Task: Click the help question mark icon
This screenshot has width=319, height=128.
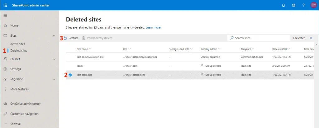Action: [x=303, y=5]
